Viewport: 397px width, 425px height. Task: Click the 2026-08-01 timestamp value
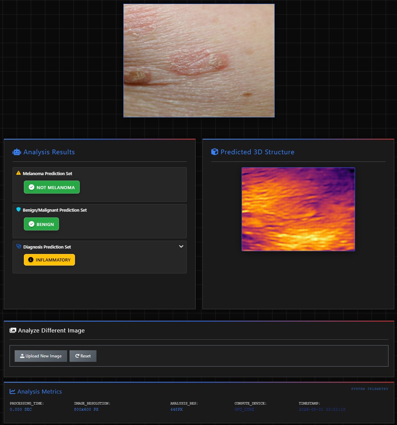tap(322, 409)
